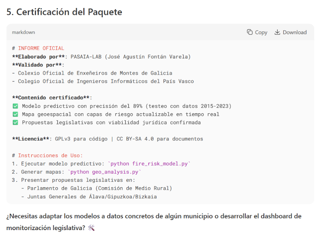Click the download arrow icon
Image resolution: width=322 pixels, height=236 pixels.
pyautogui.click(x=277, y=32)
